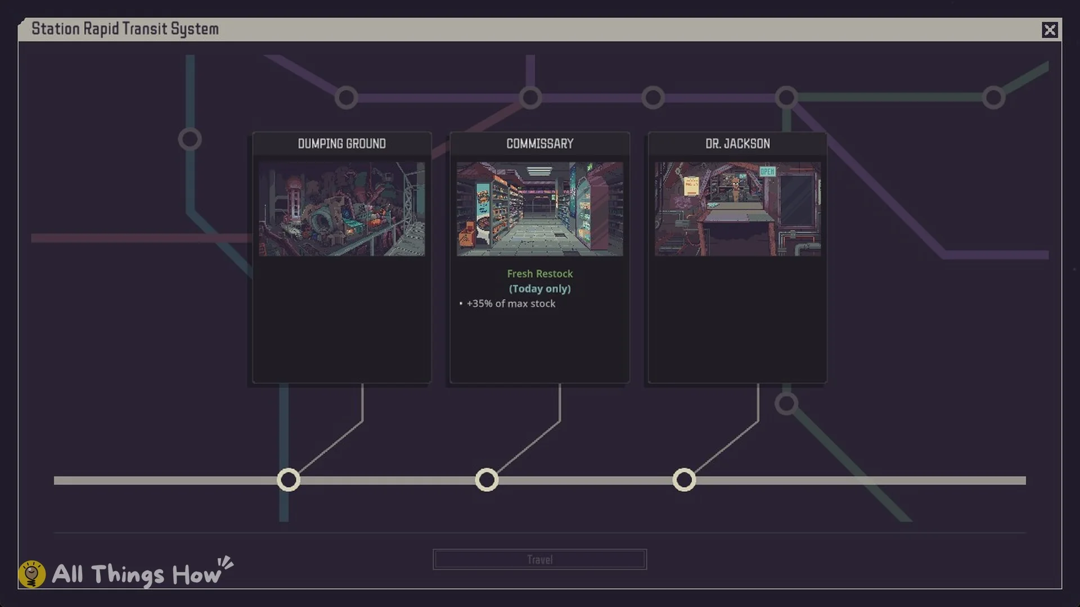Click the DR. JACKSON card title
Viewport: 1080px width, 607px height.
click(x=737, y=144)
